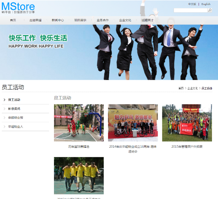This screenshot has width=218, height=199.
Task: Click the search magnifier icon
Action: tap(210, 10)
